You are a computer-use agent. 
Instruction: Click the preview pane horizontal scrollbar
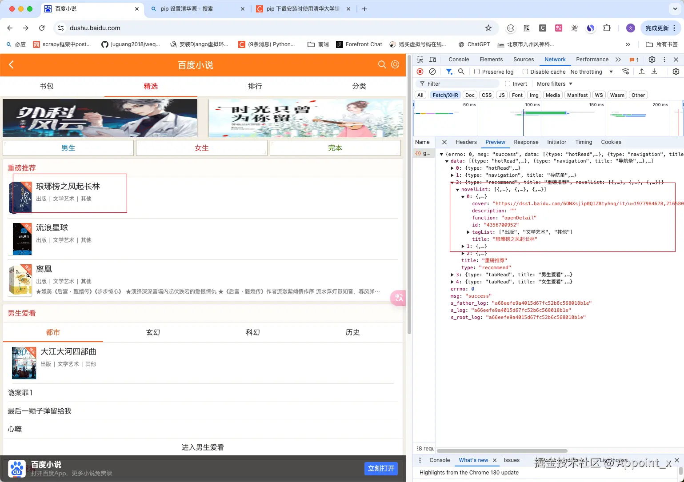(x=502, y=451)
